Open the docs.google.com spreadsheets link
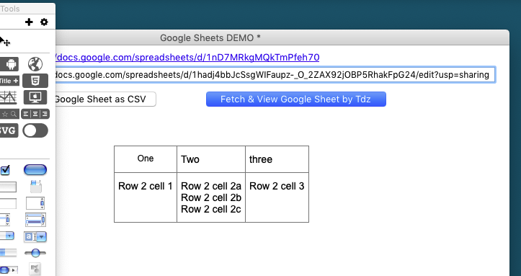This screenshot has width=521, height=276. tap(187, 58)
